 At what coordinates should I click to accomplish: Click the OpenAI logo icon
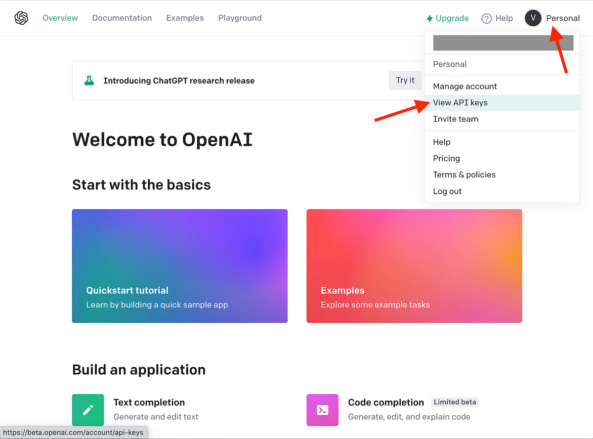[x=21, y=18]
